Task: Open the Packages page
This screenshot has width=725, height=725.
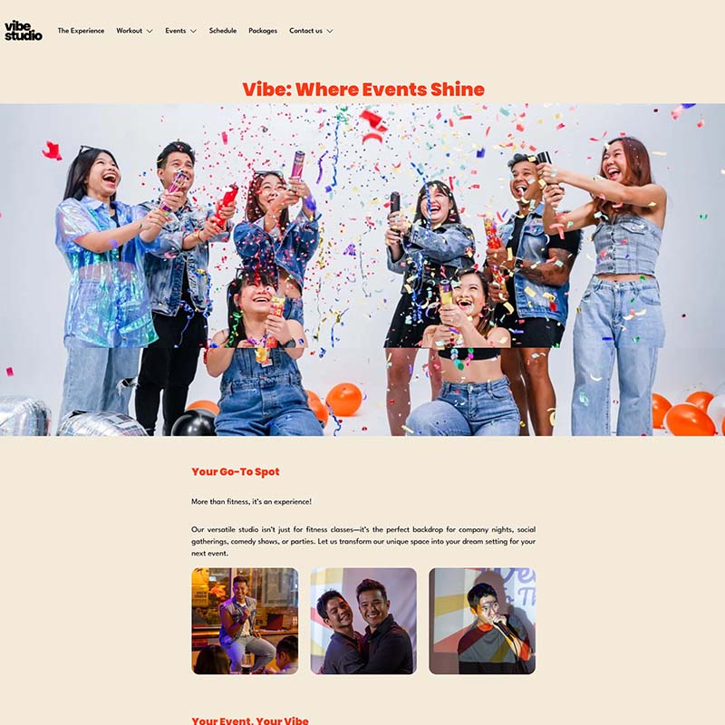Action: (263, 31)
